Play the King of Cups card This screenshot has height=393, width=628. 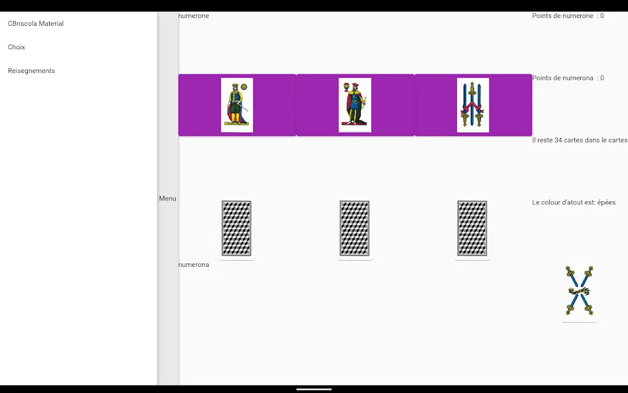[x=355, y=105]
